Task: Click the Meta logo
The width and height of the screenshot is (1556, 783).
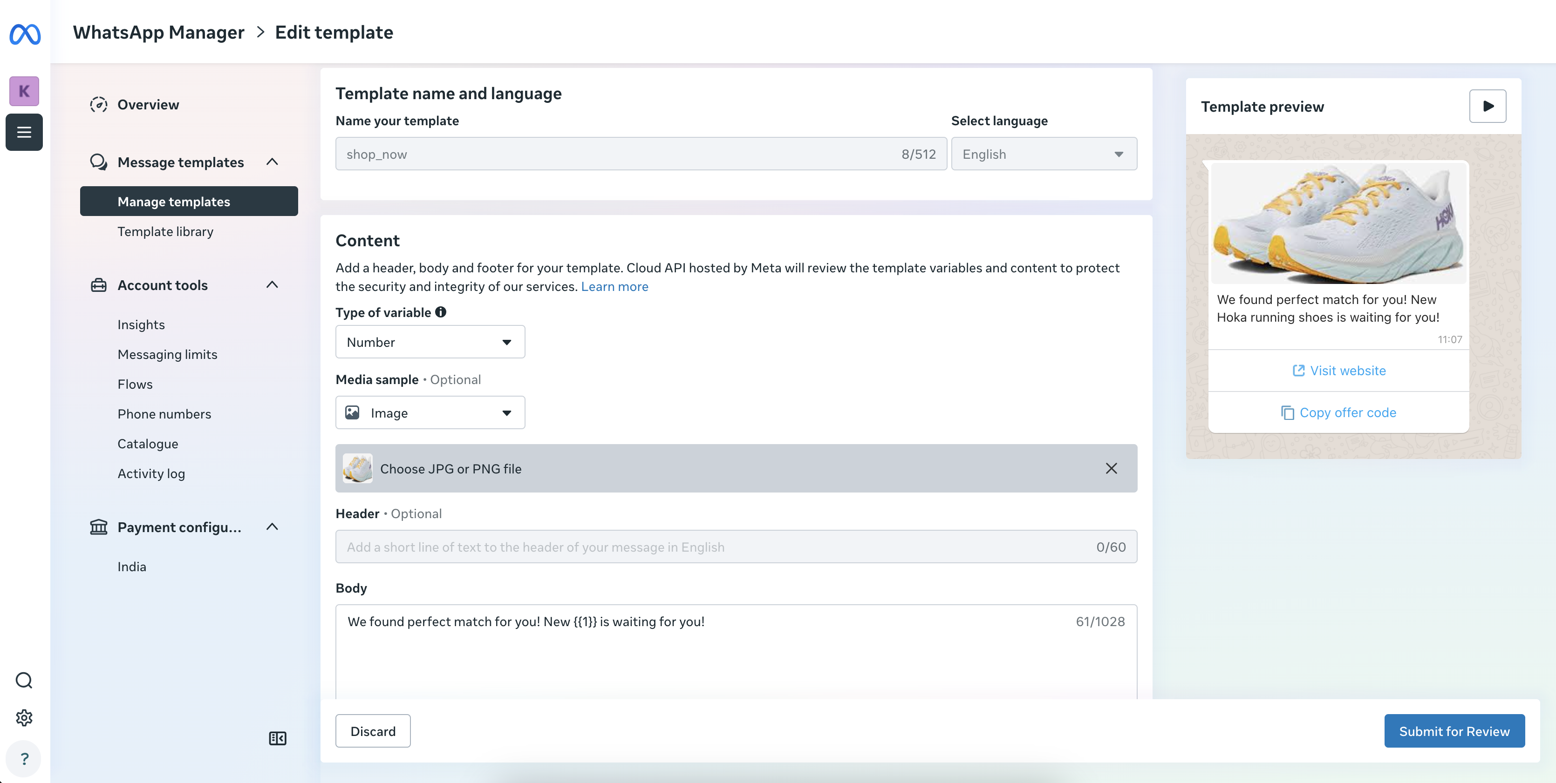Action: [x=24, y=34]
